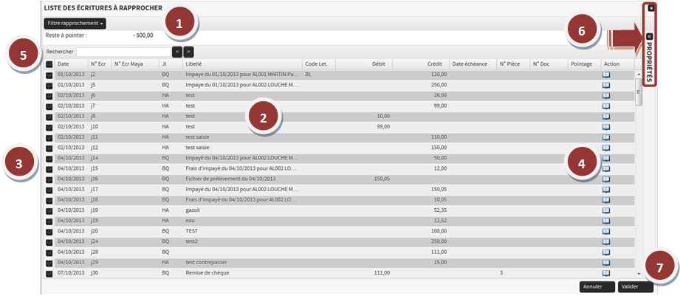The height and width of the screenshot is (296, 680).
Task: Click the Code Let. column header
Action: [319, 64]
